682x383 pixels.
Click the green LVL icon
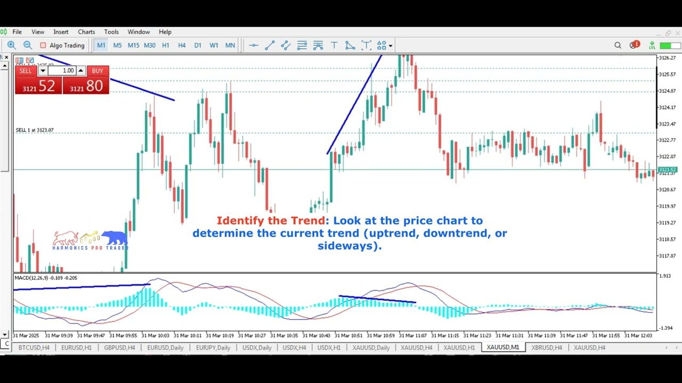click(x=652, y=46)
